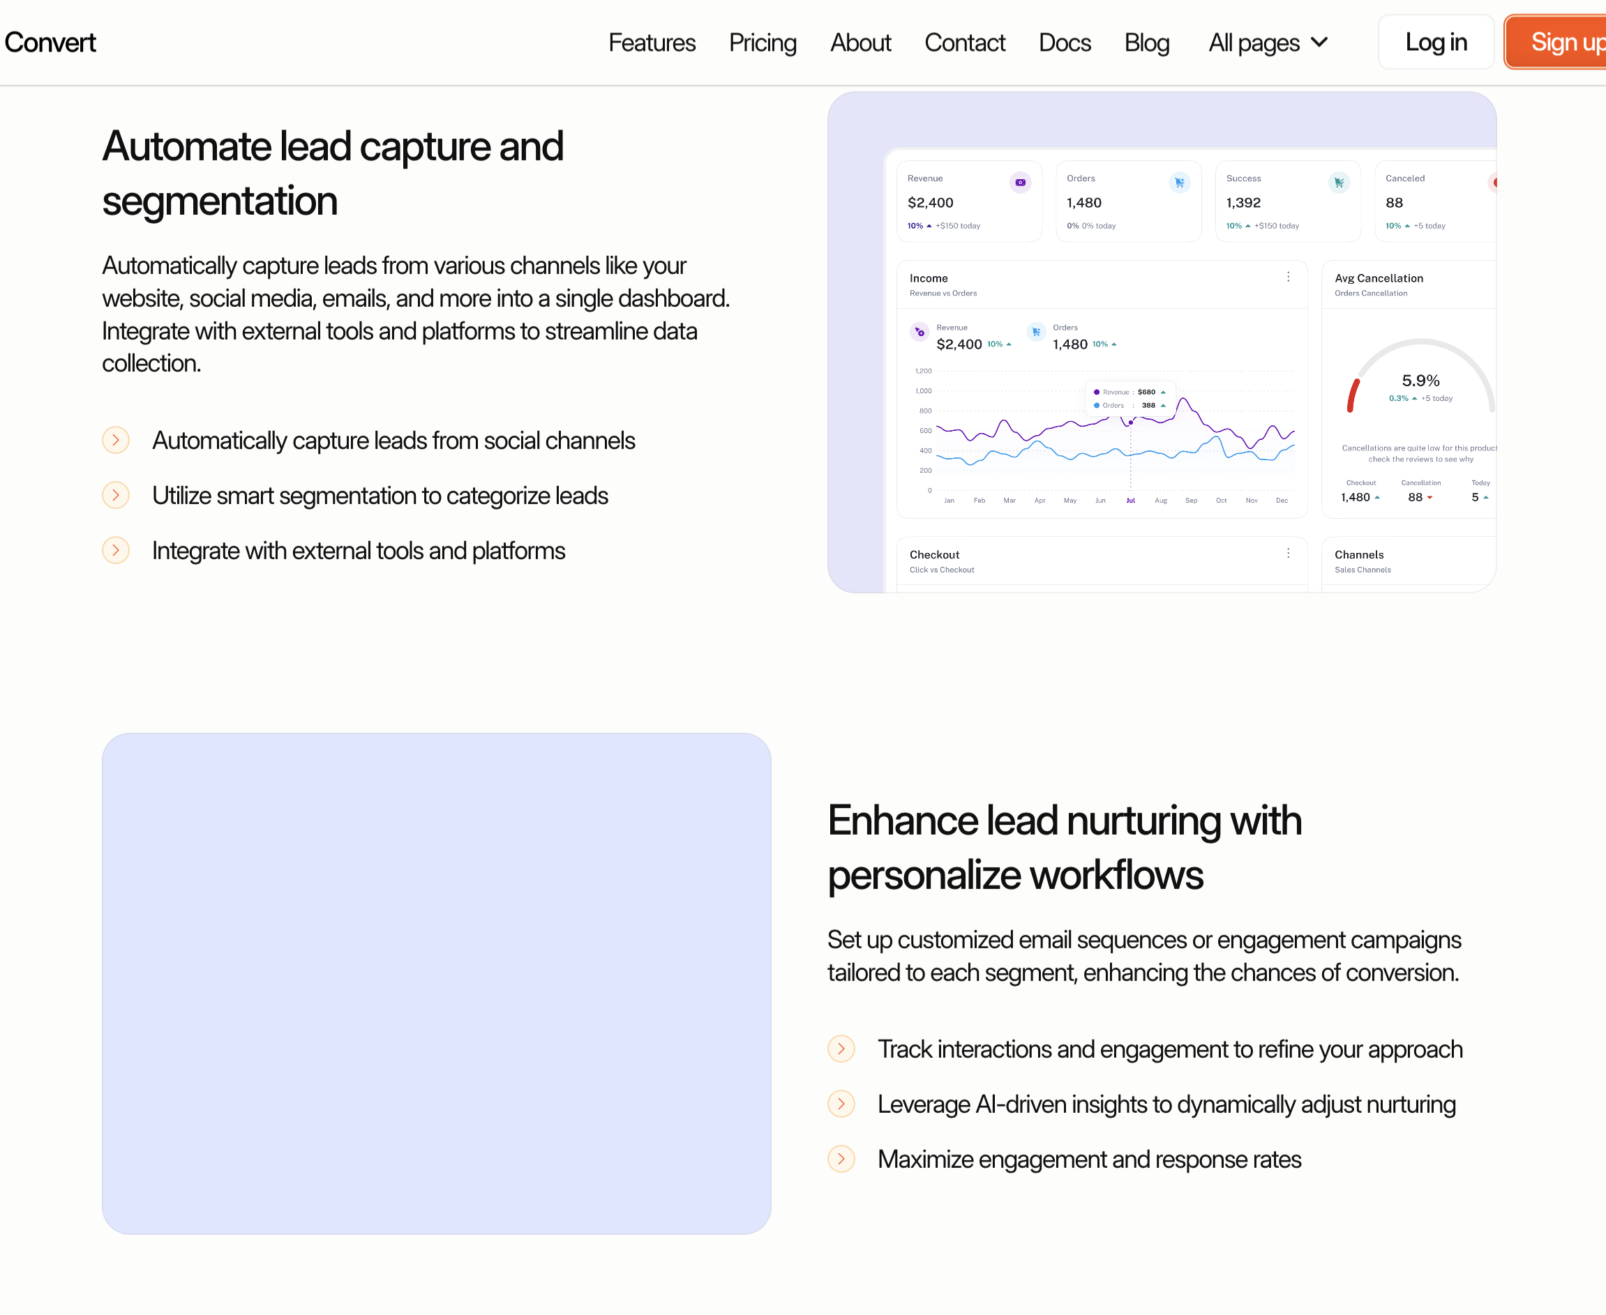The image size is (1606, 1315).
Task: Click arrow icon beside 'Utilize smart segmentation'
Action: 116,496
